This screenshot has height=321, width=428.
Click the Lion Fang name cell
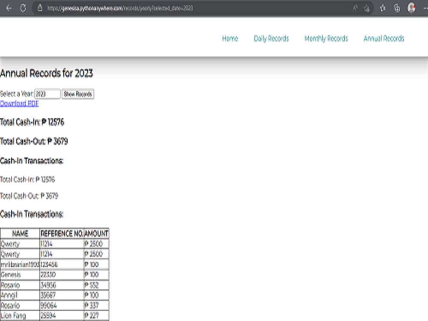[20, 316]
